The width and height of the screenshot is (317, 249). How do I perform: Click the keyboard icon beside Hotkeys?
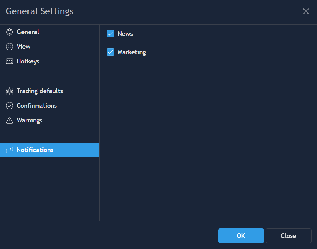click(x=10, y=61)
